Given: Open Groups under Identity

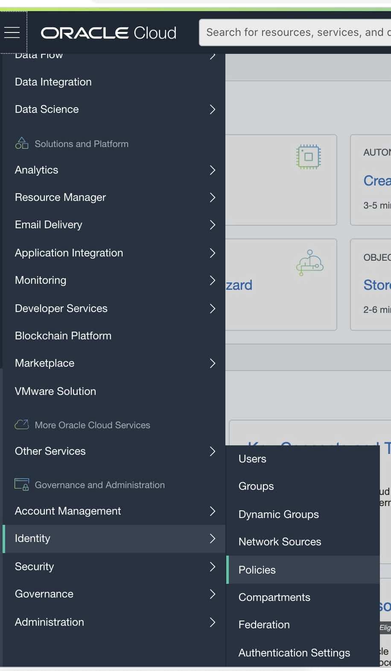Looking at the screenshot, I should [256, 486].
